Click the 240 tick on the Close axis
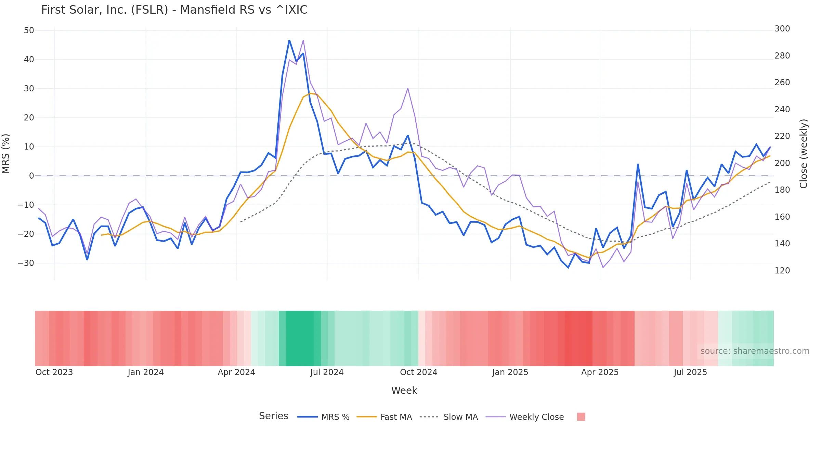The width and height of the screenshot is (821, 462). click(782, 110)
